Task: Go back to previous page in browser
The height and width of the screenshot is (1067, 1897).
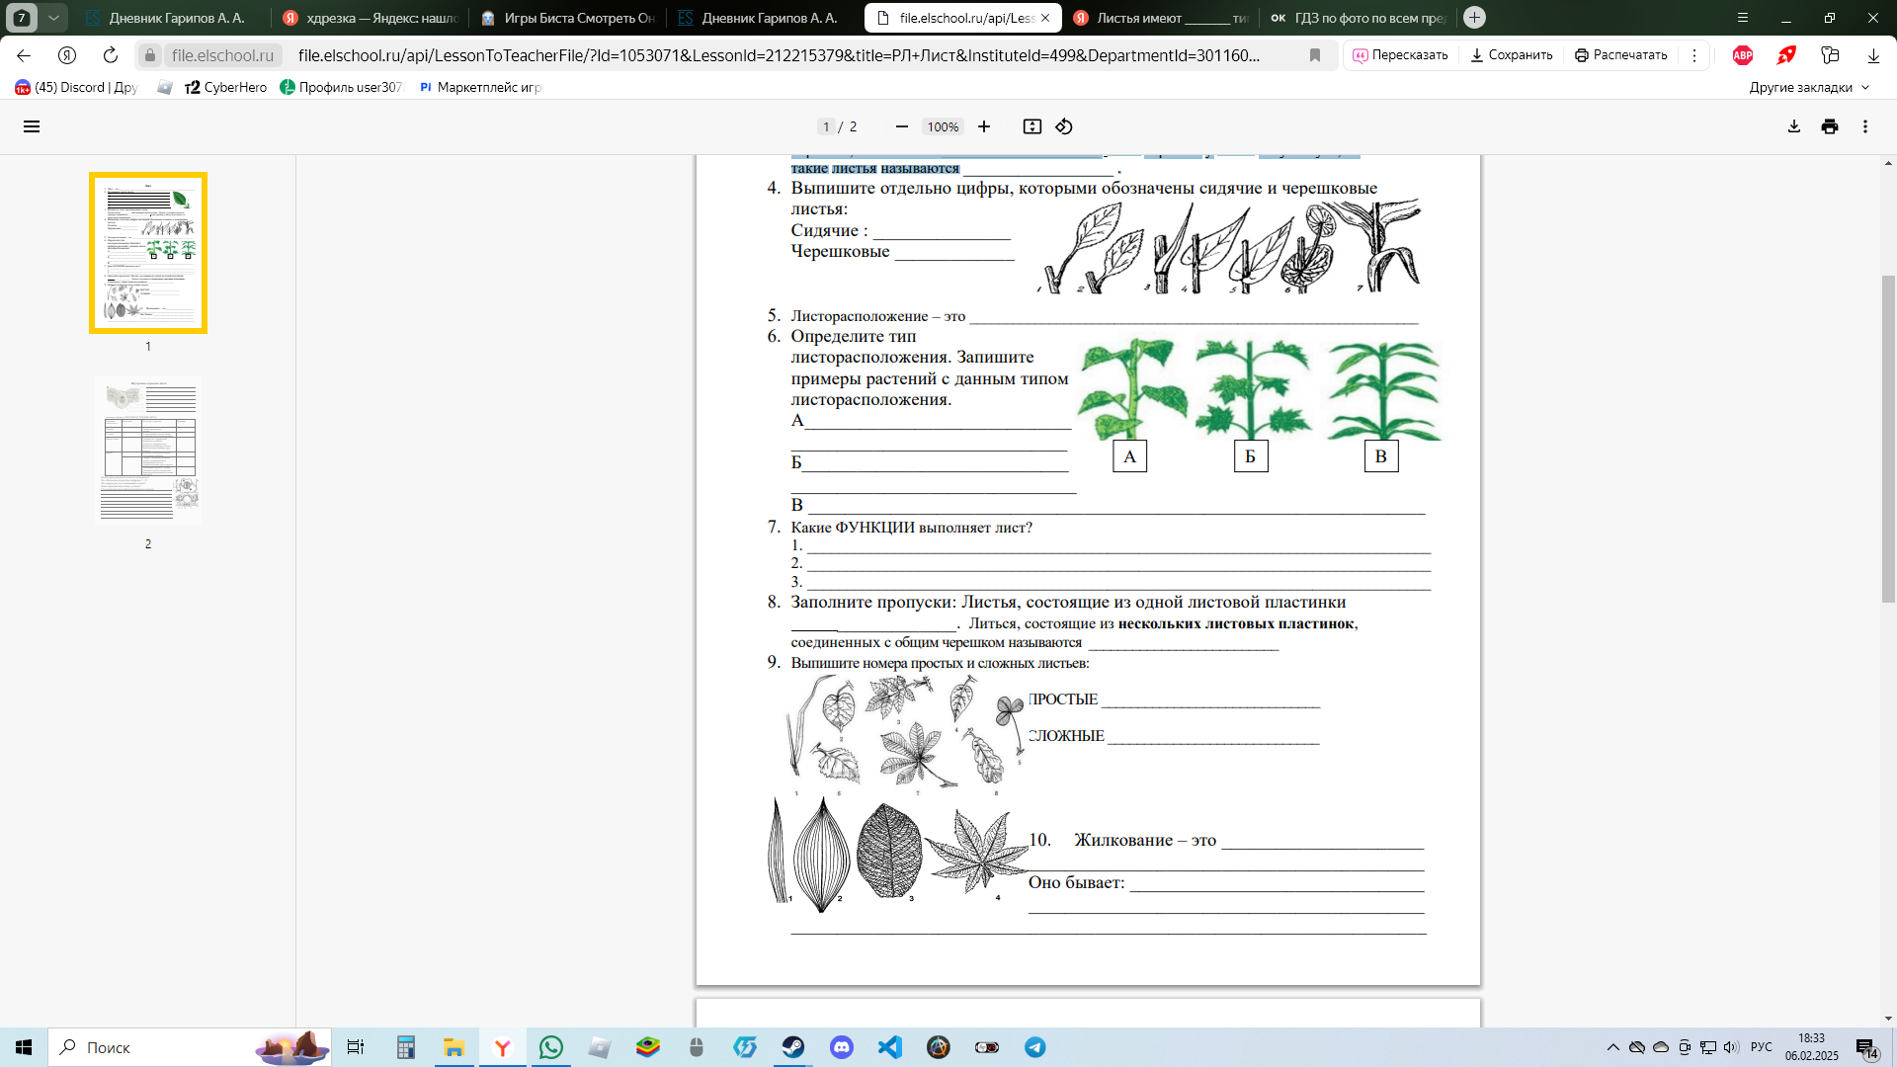Action: 24,55
